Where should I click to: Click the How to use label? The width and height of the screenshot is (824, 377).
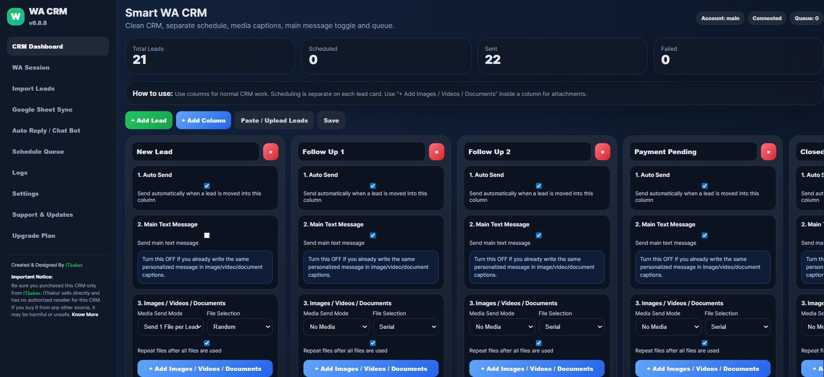[153, 93]
